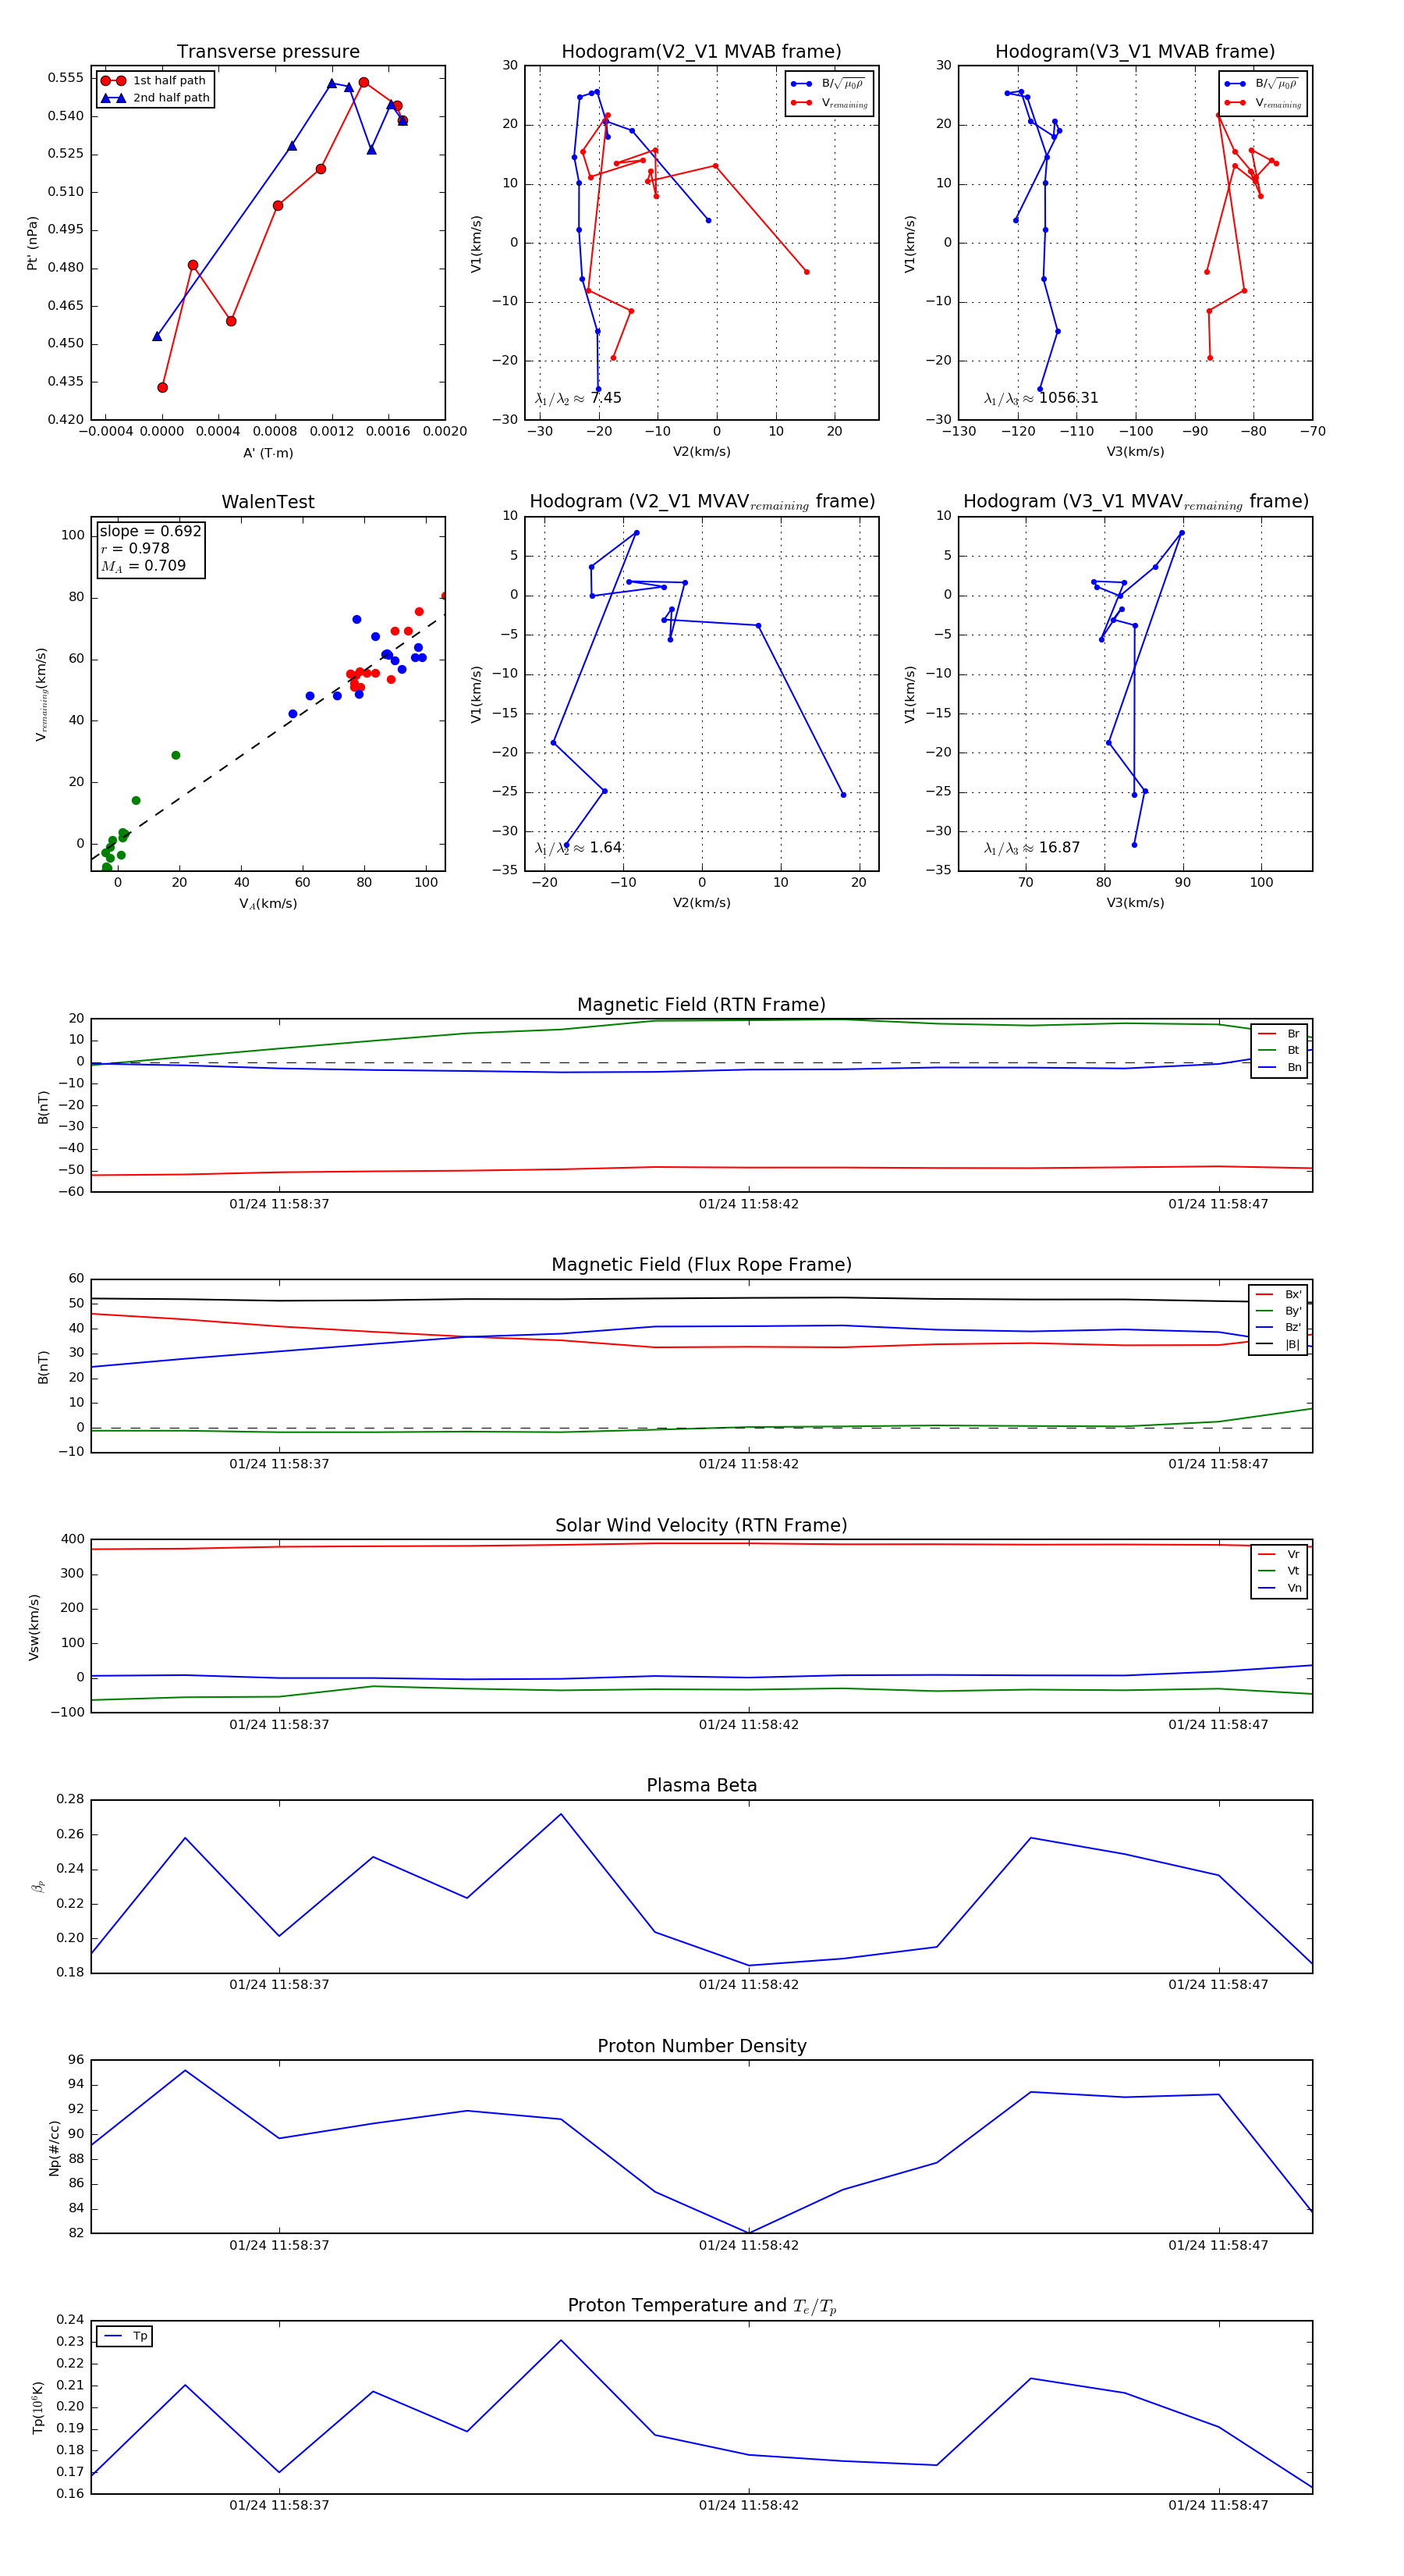Click the 'Tp(10^6K)' y-axis label

coord(38,2407)
